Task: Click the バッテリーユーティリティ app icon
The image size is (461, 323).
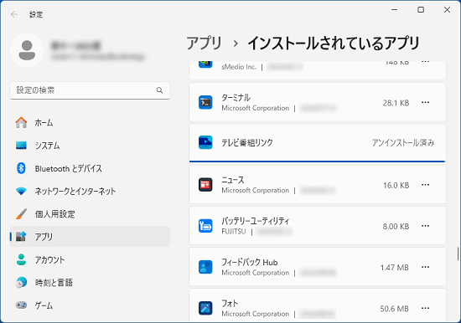Action: click(x=205, y=226)
